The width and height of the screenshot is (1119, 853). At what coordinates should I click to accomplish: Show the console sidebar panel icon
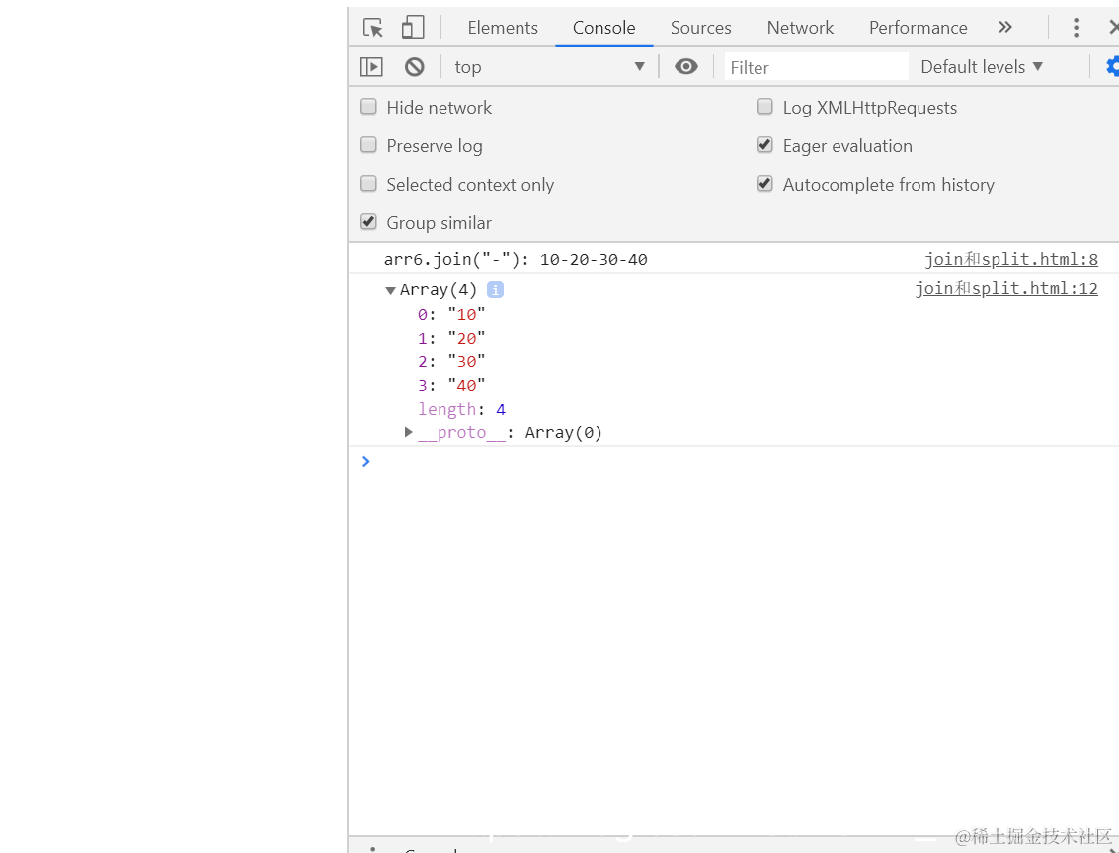click(371, 67)
